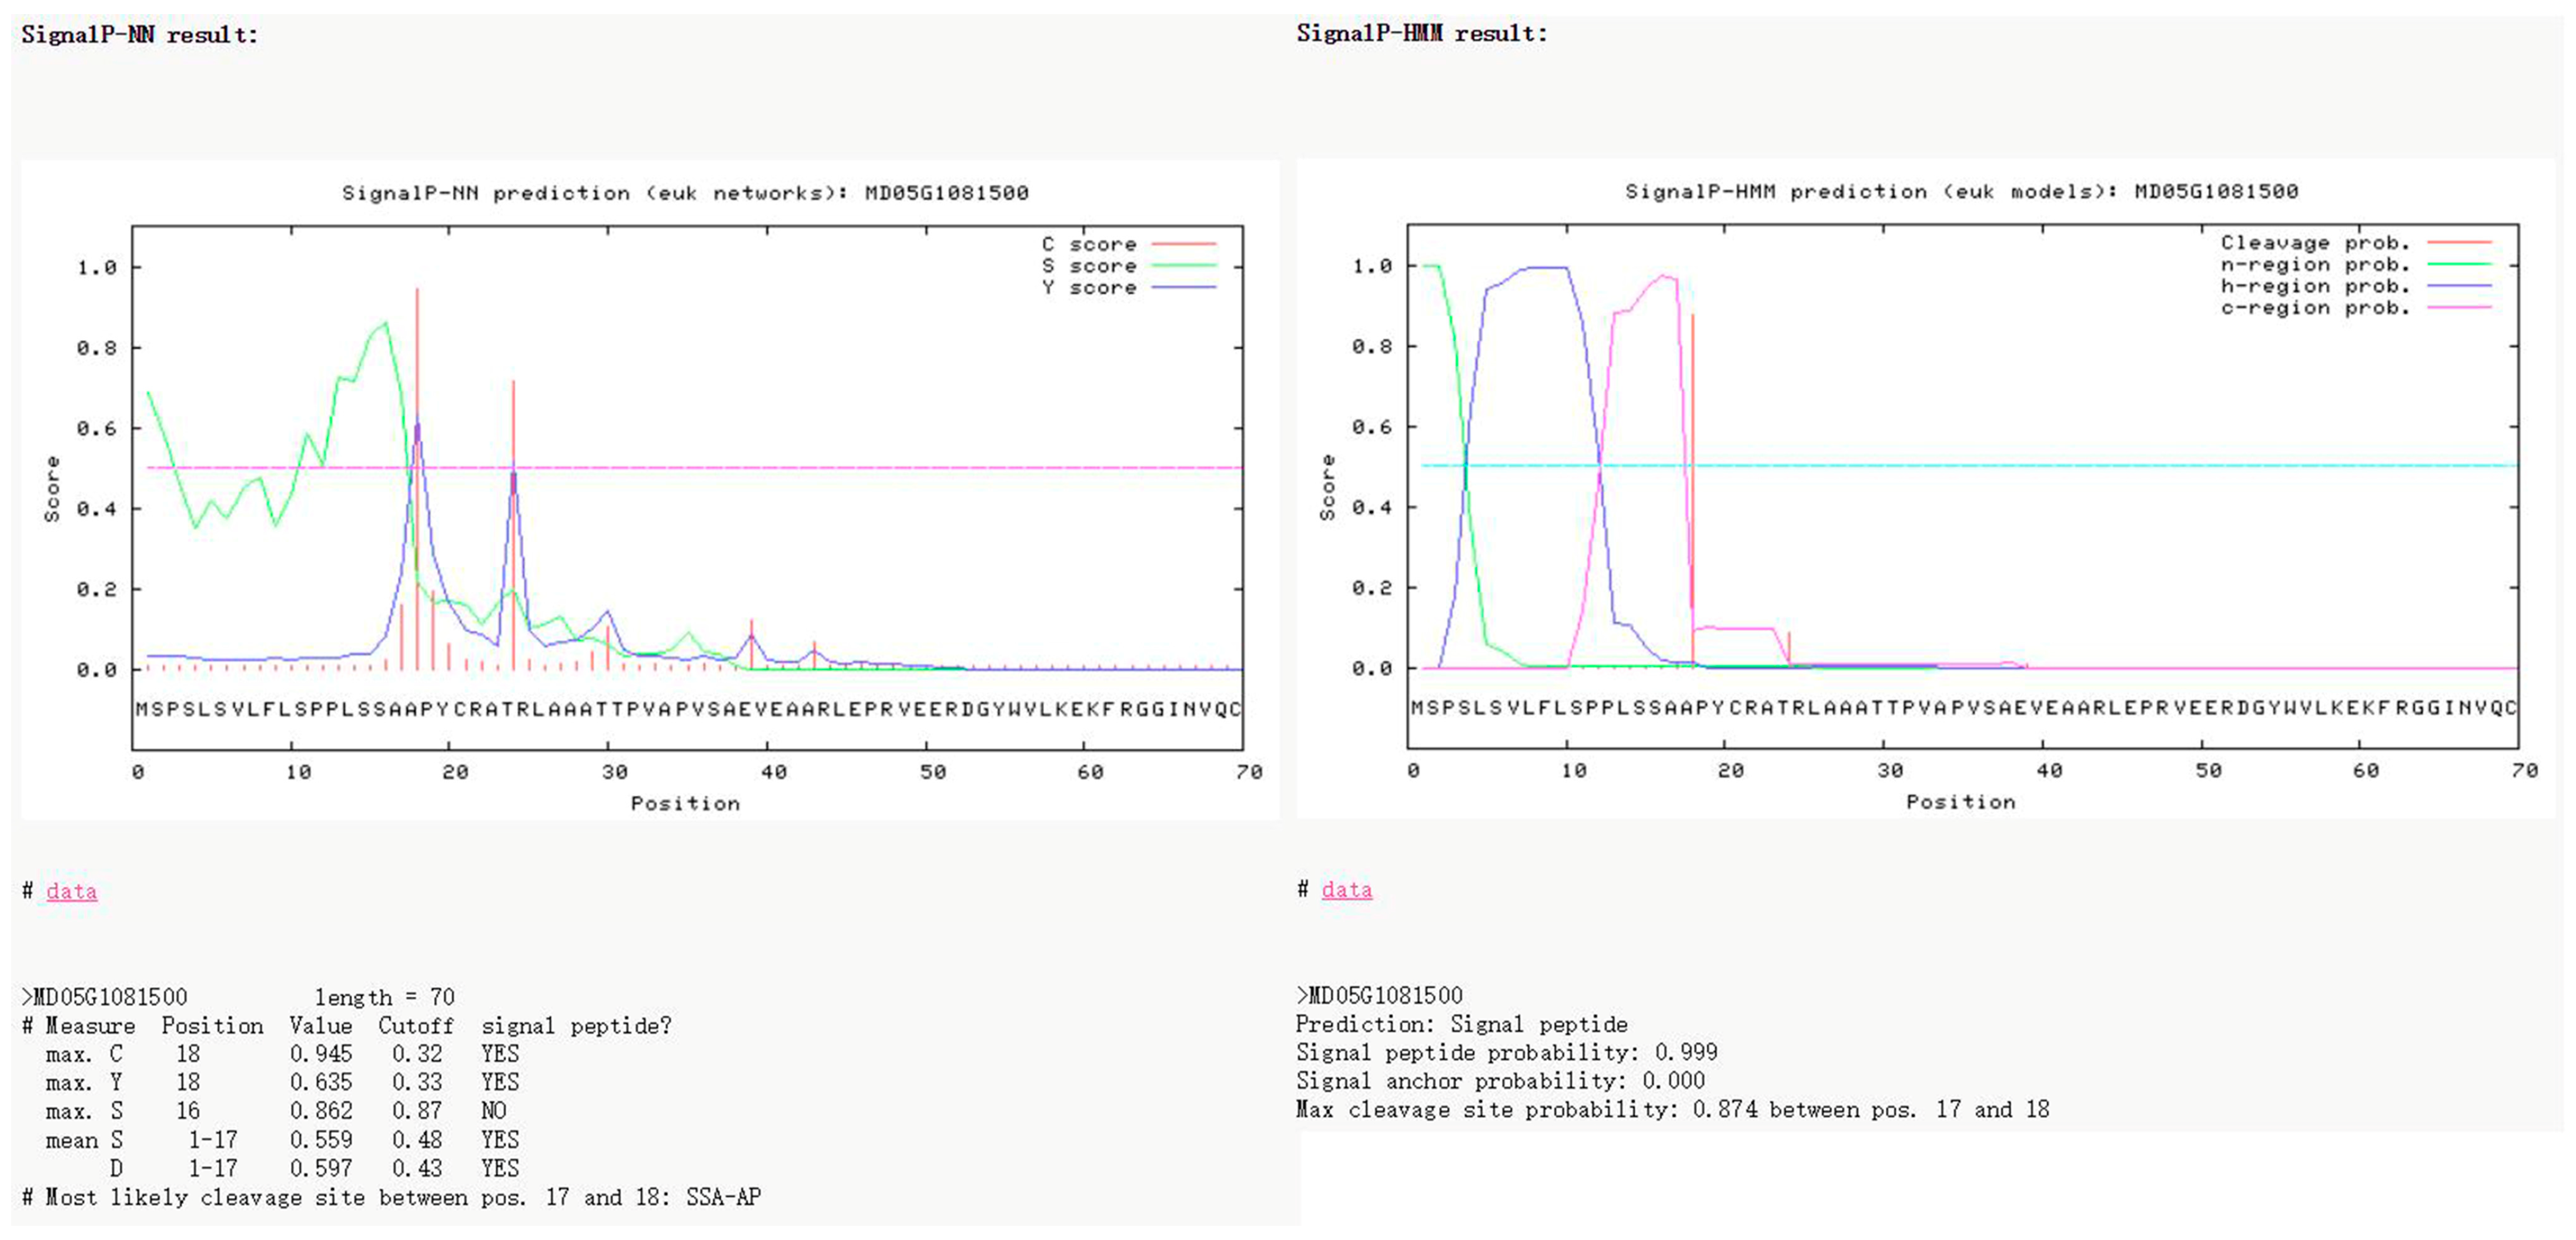
Task: Click the Position axis label under NN graph
Action: 685,803
